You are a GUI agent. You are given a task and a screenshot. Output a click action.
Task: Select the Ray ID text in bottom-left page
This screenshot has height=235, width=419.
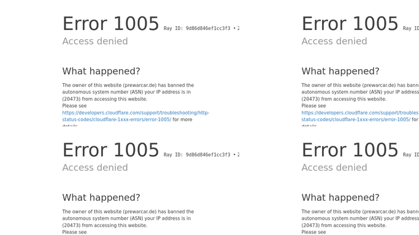(x=201, y=155)
